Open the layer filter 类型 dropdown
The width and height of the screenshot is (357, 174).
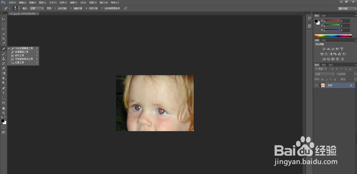pyautogui.click(x=321, y=69)
